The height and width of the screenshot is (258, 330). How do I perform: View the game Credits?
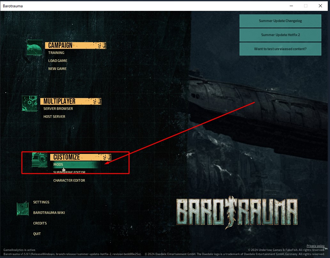[x=40, y=223]
